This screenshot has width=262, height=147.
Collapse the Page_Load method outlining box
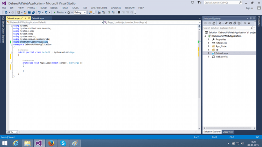coord(12,63)
